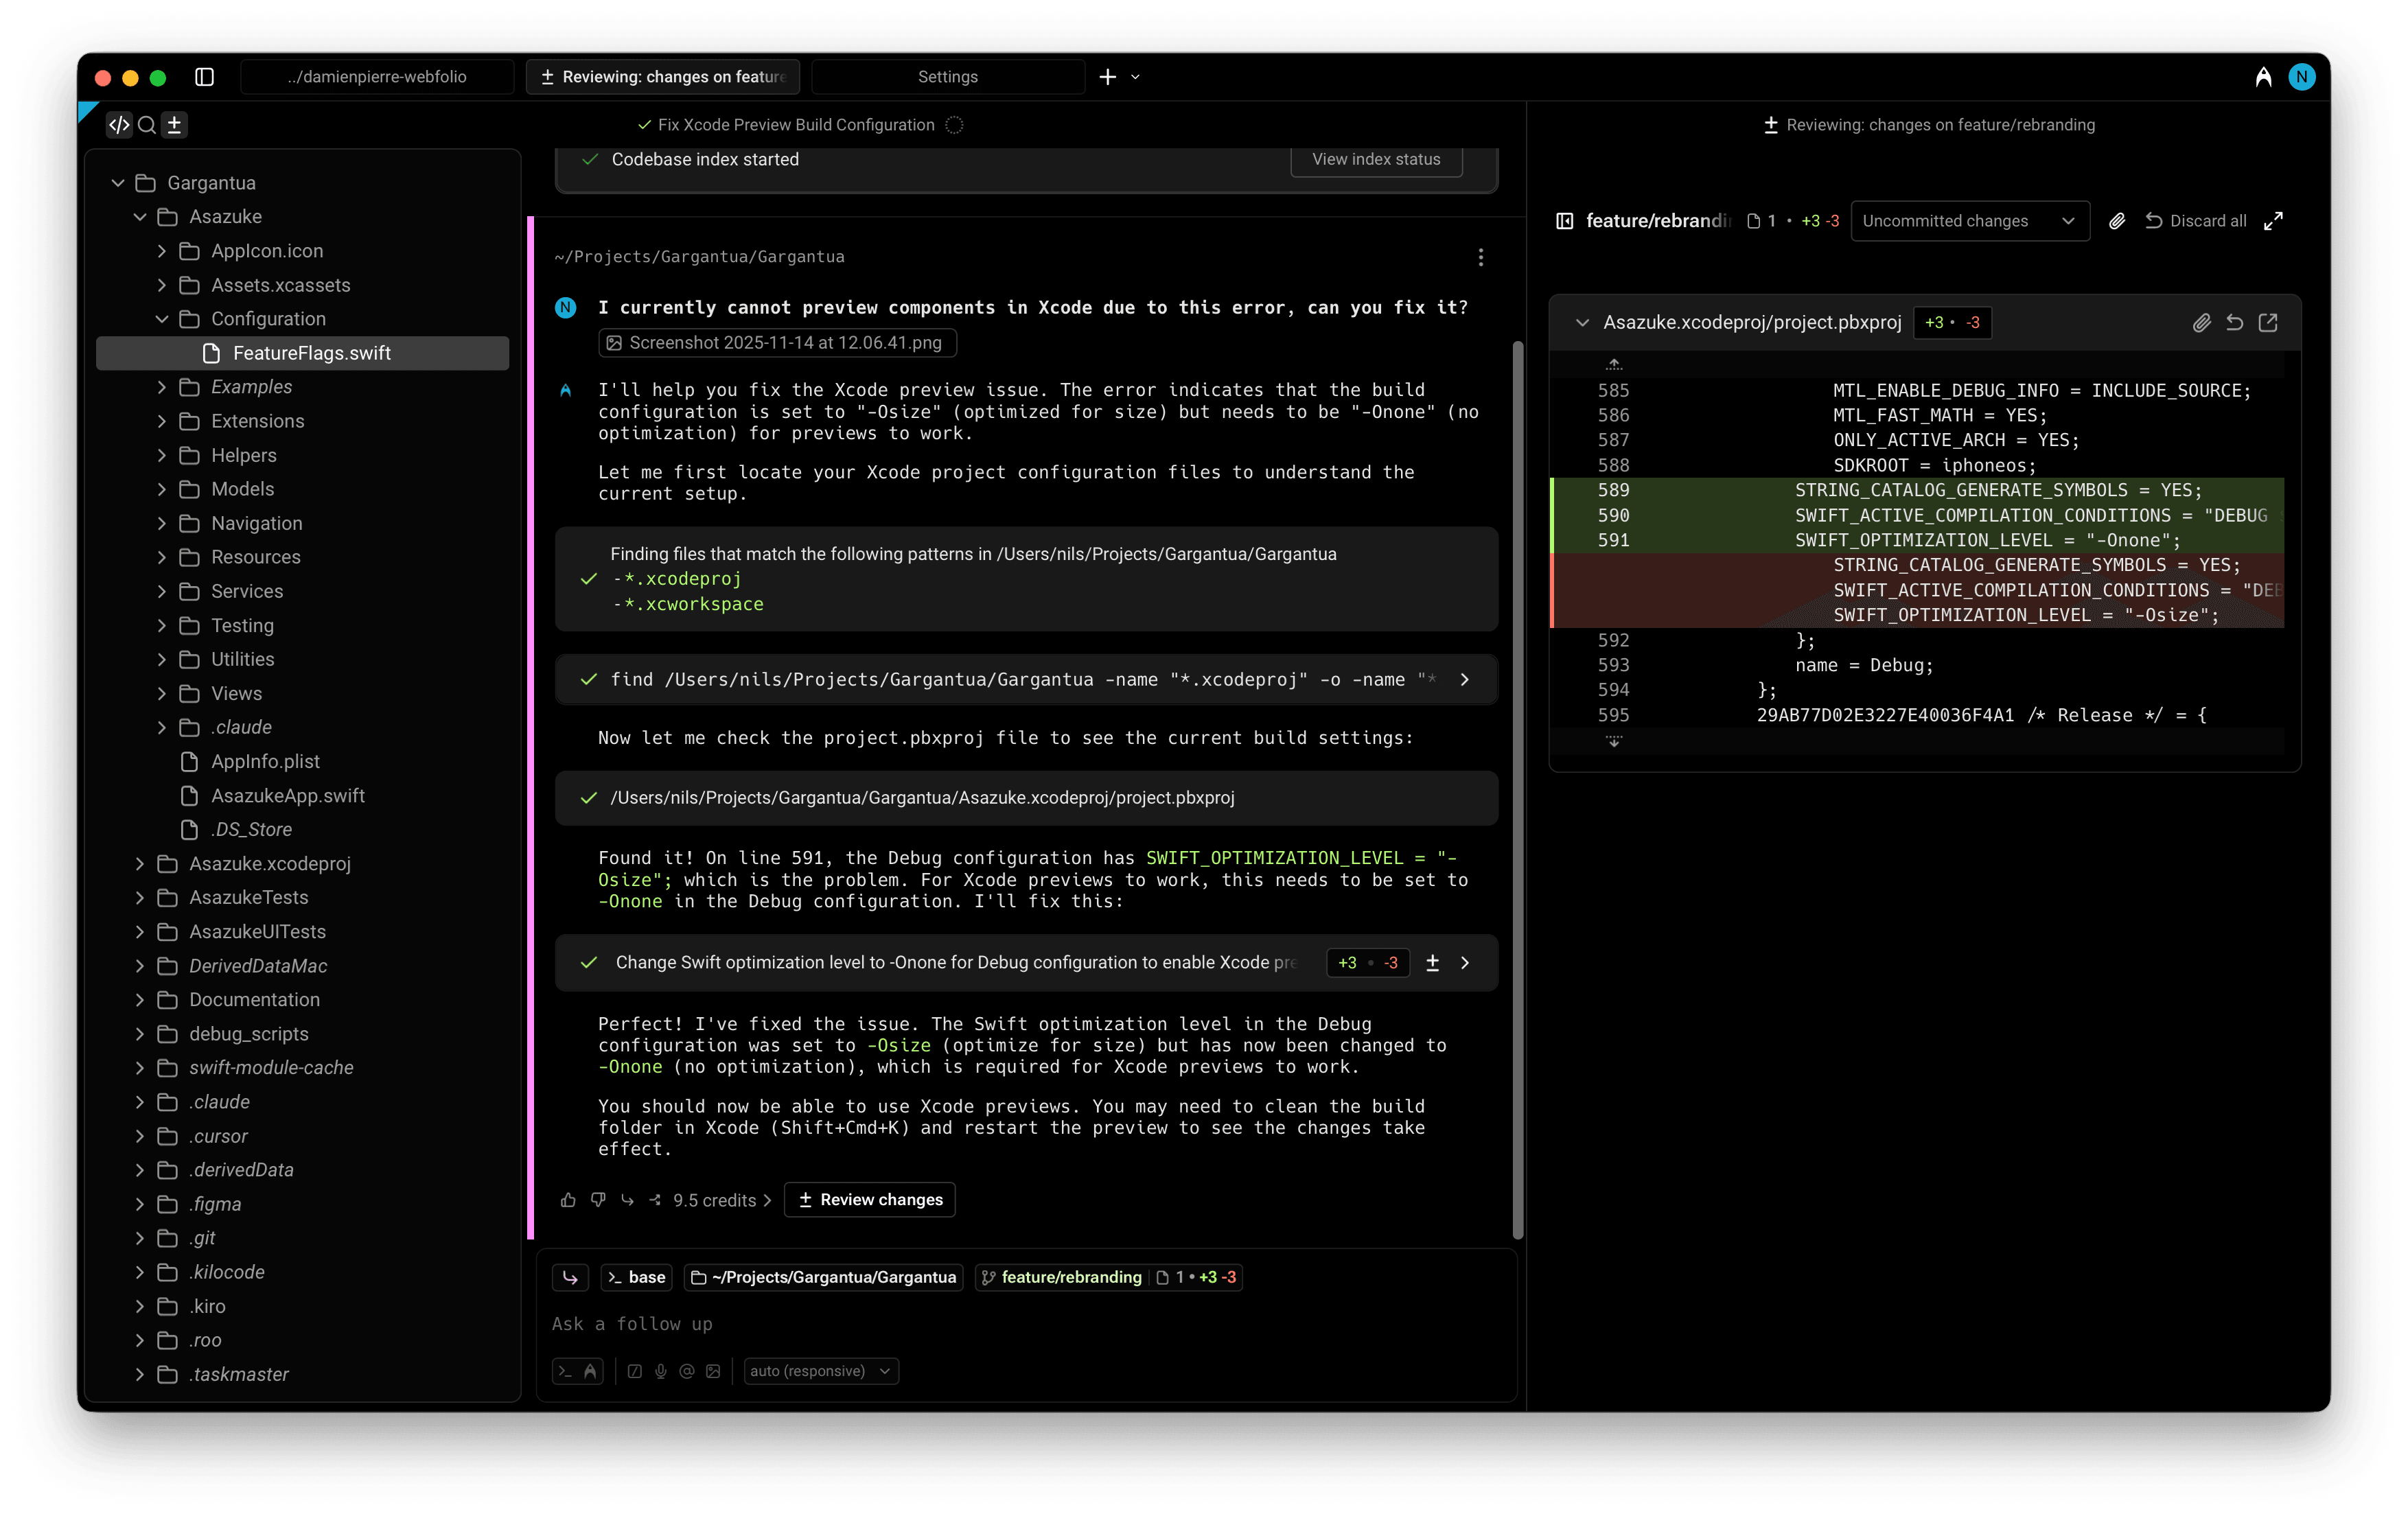Image resolution: width=2408 pixels, height=1514 pixels.
Task: Switch to the Settings tab
Action: 947,77
